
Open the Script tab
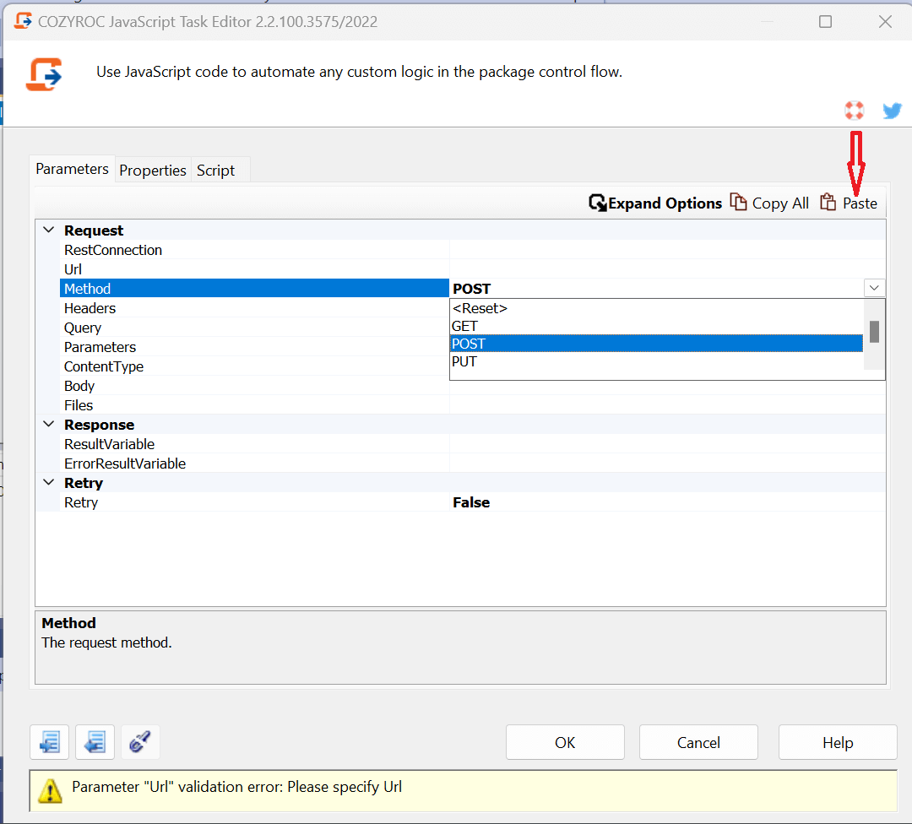click(x=216, y=170)
